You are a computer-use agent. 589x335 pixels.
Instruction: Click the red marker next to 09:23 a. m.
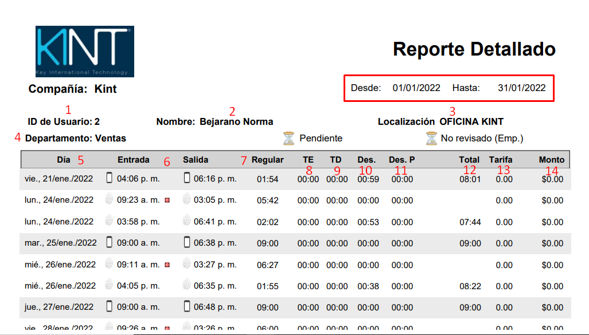pos(167,201)
